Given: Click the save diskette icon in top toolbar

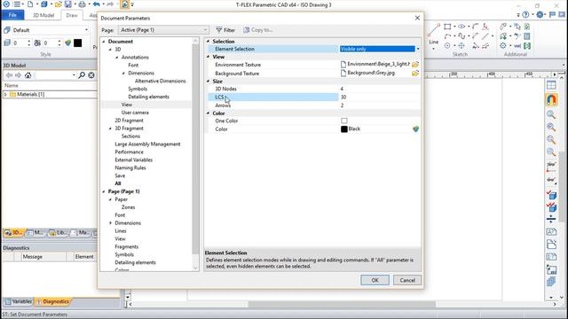Looking at the screenshot, I should (68, 4).
